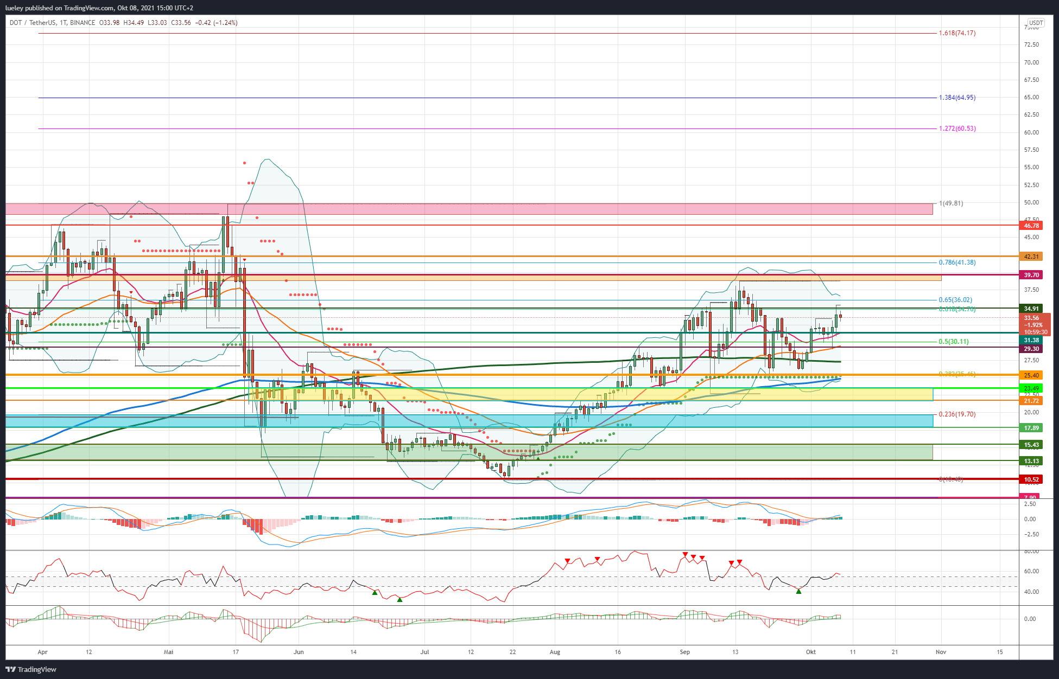Click the 'Aug' label on the time axis
This screenshot has width=1059, height=679.
[555, 652]
